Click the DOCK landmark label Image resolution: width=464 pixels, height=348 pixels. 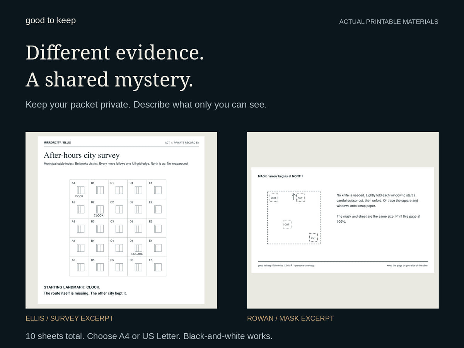click(79, 196)
